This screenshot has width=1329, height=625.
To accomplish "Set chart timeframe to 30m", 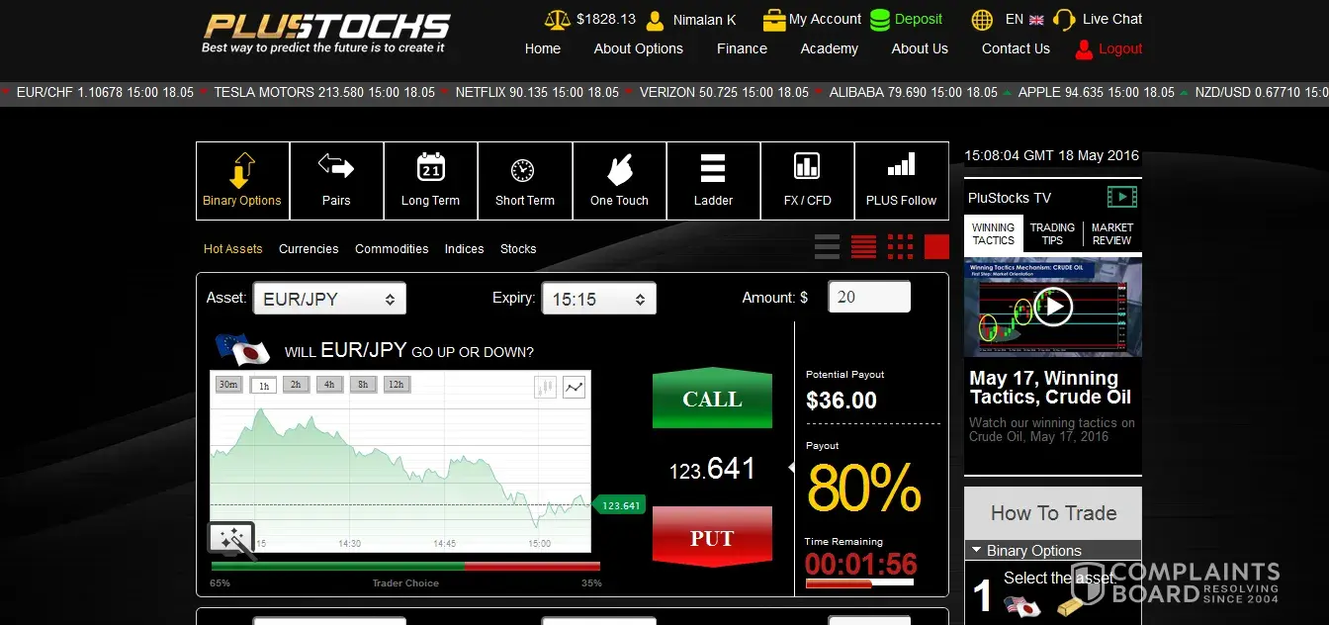I will pyautogui.click(x=228, y=385).
